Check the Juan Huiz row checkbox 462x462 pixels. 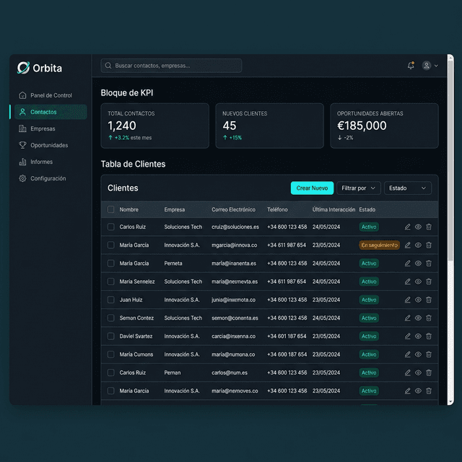pyautogui.click(x=110, y=300)
